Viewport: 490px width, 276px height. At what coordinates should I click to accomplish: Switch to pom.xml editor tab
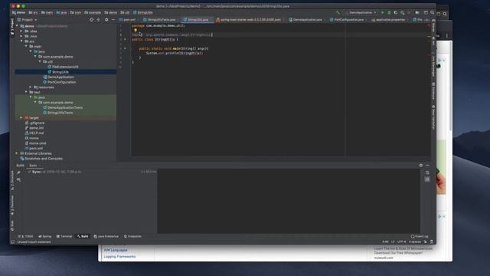coord(128,20)
